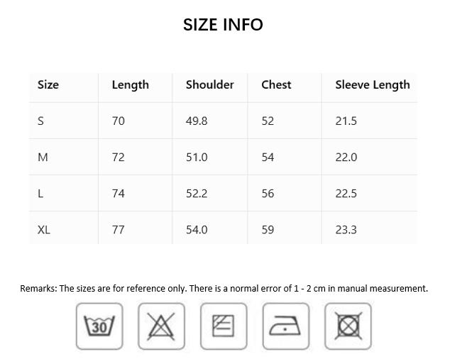Click the dry flat care icon
450x359 pixels.
coord(224,326)
